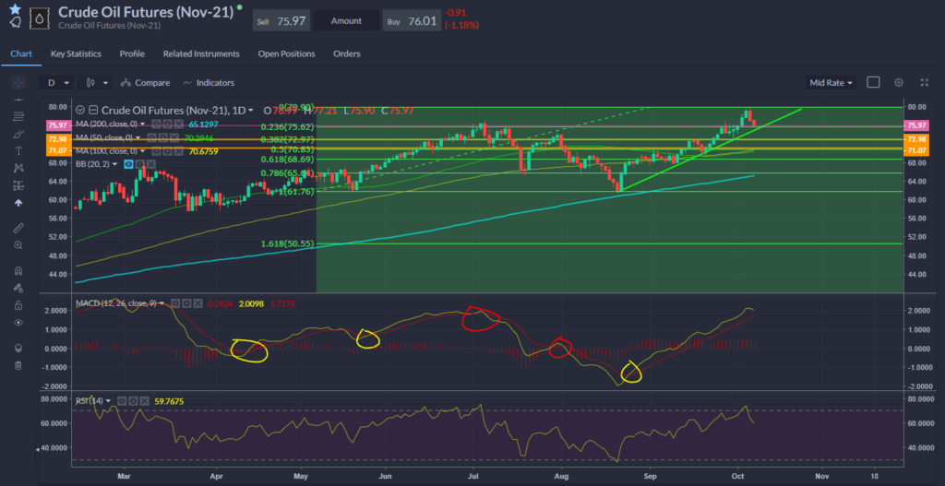Screen dimensions: 945x486
Task: Toggle the lock all drawings icon
Action: pyautogui.click(x=18, y=305)
